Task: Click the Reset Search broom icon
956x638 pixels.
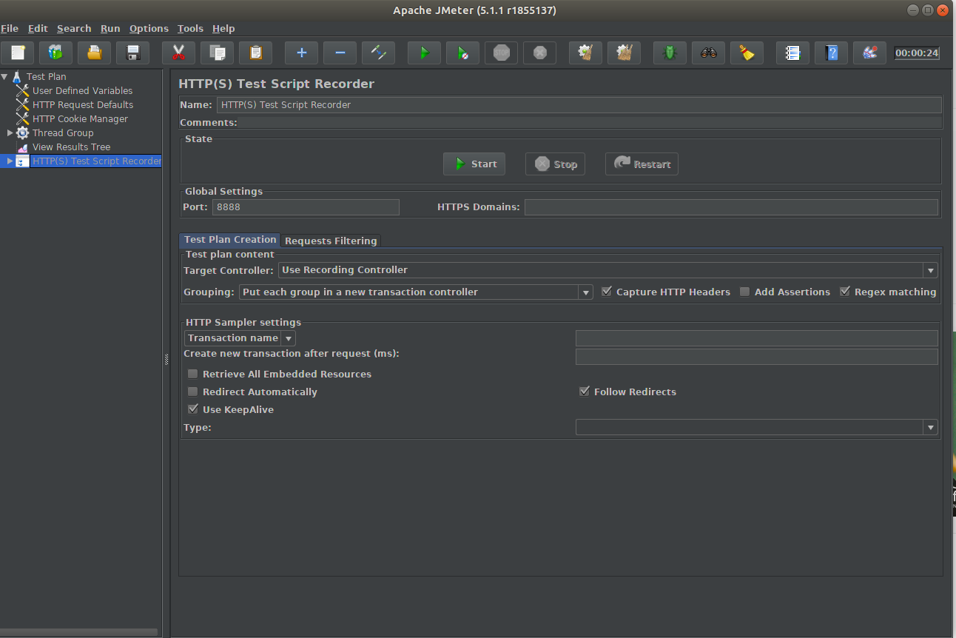Action: (747, 53)
